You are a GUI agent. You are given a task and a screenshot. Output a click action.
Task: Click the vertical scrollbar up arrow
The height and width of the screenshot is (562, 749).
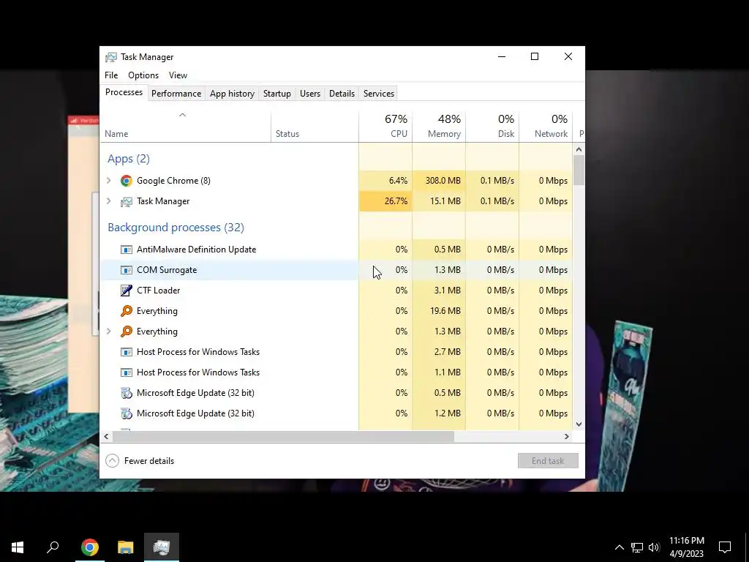[x=579, y=149]
